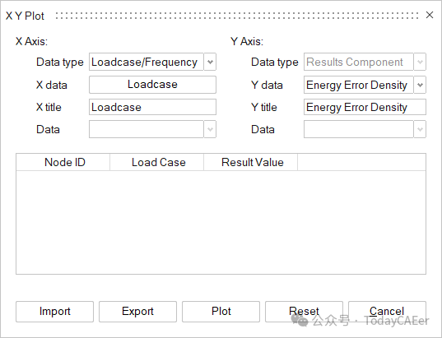
Task: Click the X data label
Action: [52, 85]
